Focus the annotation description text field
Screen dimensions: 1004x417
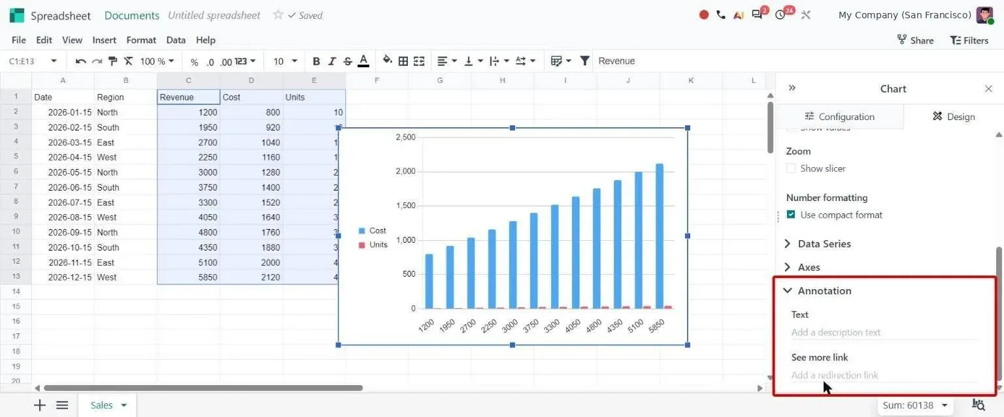pyautogui.click(x=884, y=332)
